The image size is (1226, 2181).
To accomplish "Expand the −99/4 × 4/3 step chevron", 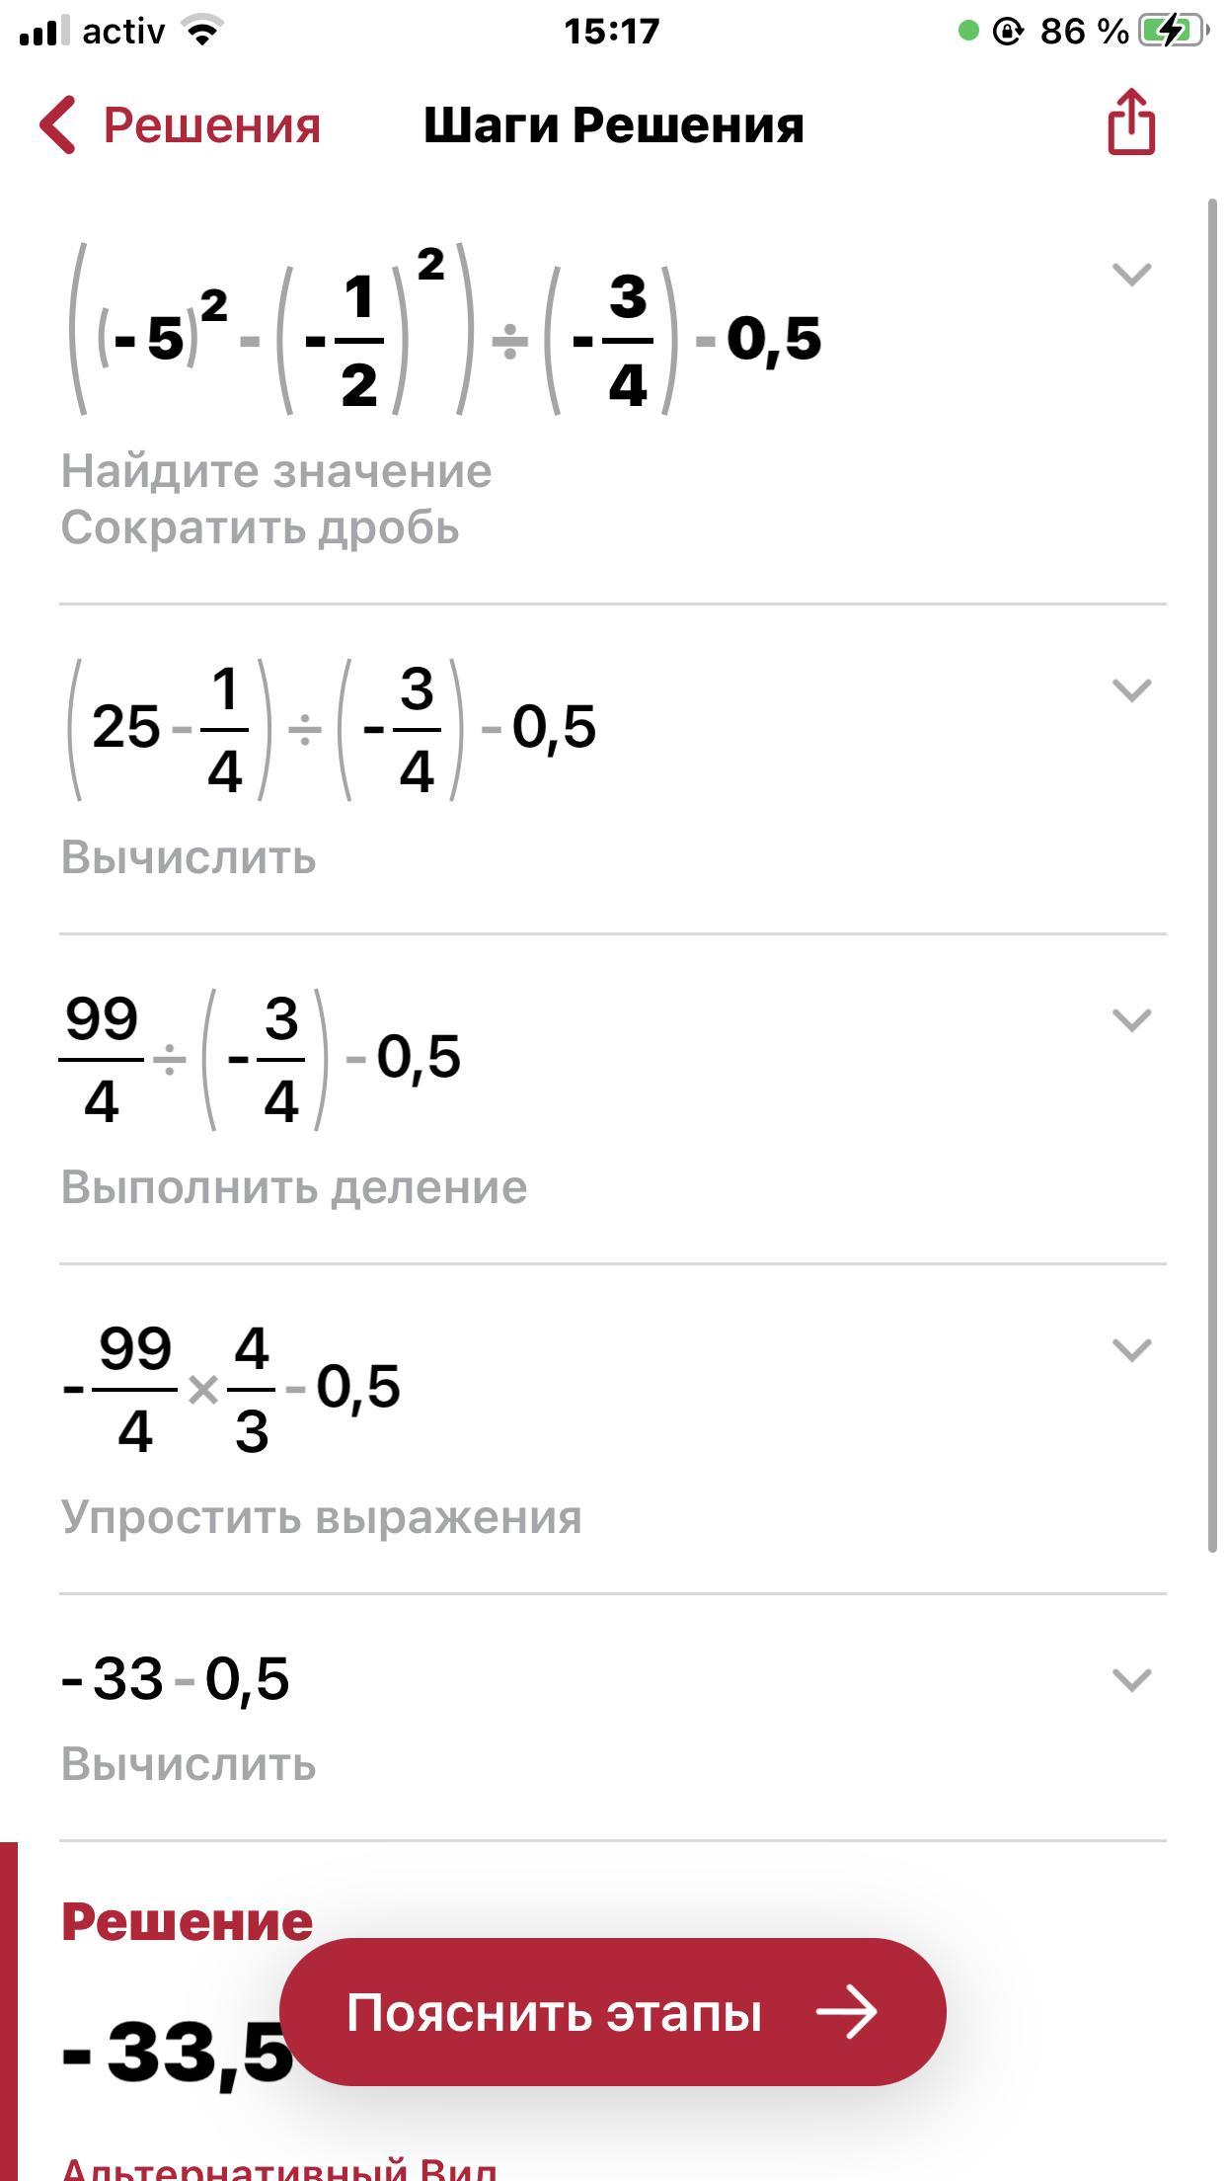I will coord(1131,1349).
